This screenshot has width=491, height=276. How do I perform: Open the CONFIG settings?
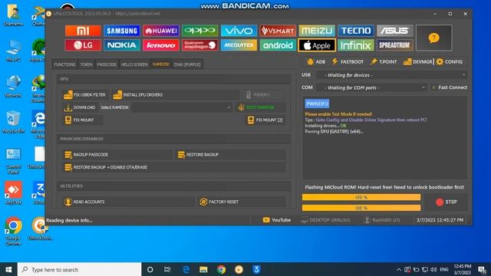point(450,62)
